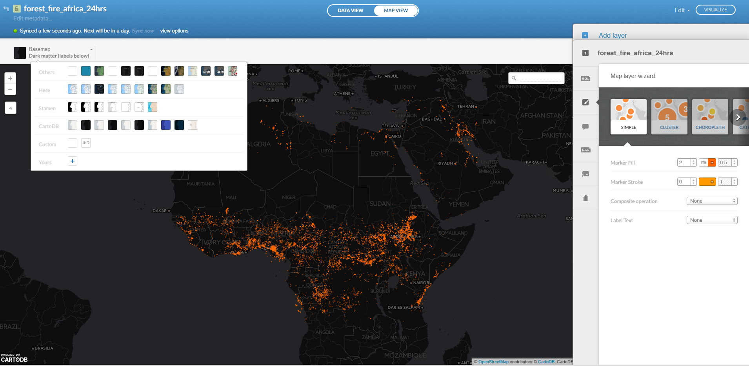Image resolution: width=749 pixels, height=366 pixels.
Task: Select the CLUSTER wizard style
Action: pos(669,116)
